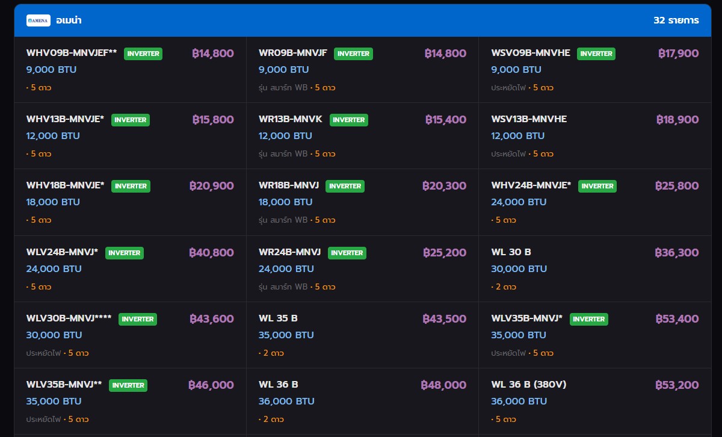Select the WR18B-MNVJ model name
The height and width of the screenshot is (437, 722).
(289, 185)
